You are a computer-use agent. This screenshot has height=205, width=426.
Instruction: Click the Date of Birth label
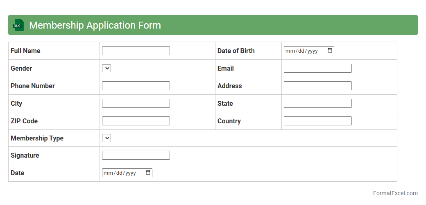(x=236, y=51)
